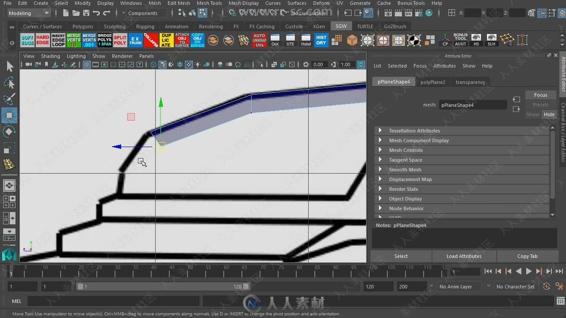The image size is (566, 318).
Task: Click the Select button in Attribute Editor
Action: click(401, 256)
